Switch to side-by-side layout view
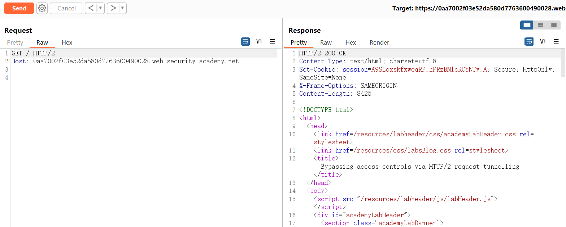This screenshot has width=566, height=227. click(x=527, y=25)
